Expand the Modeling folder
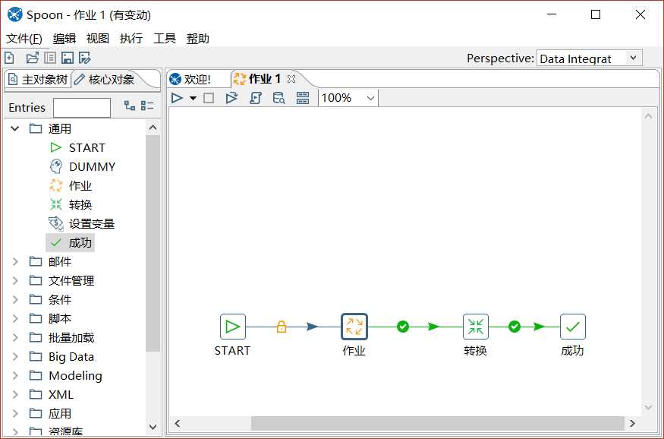The width and height of the screenshot is (664, 439). pos(15,375)
